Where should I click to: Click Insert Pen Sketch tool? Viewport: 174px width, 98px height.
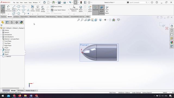click(x=107, y=10)
